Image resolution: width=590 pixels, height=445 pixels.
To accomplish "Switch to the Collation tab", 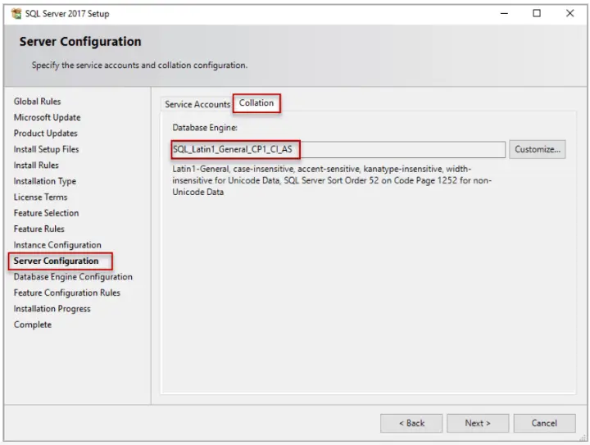I will click(x=256, y=103).
